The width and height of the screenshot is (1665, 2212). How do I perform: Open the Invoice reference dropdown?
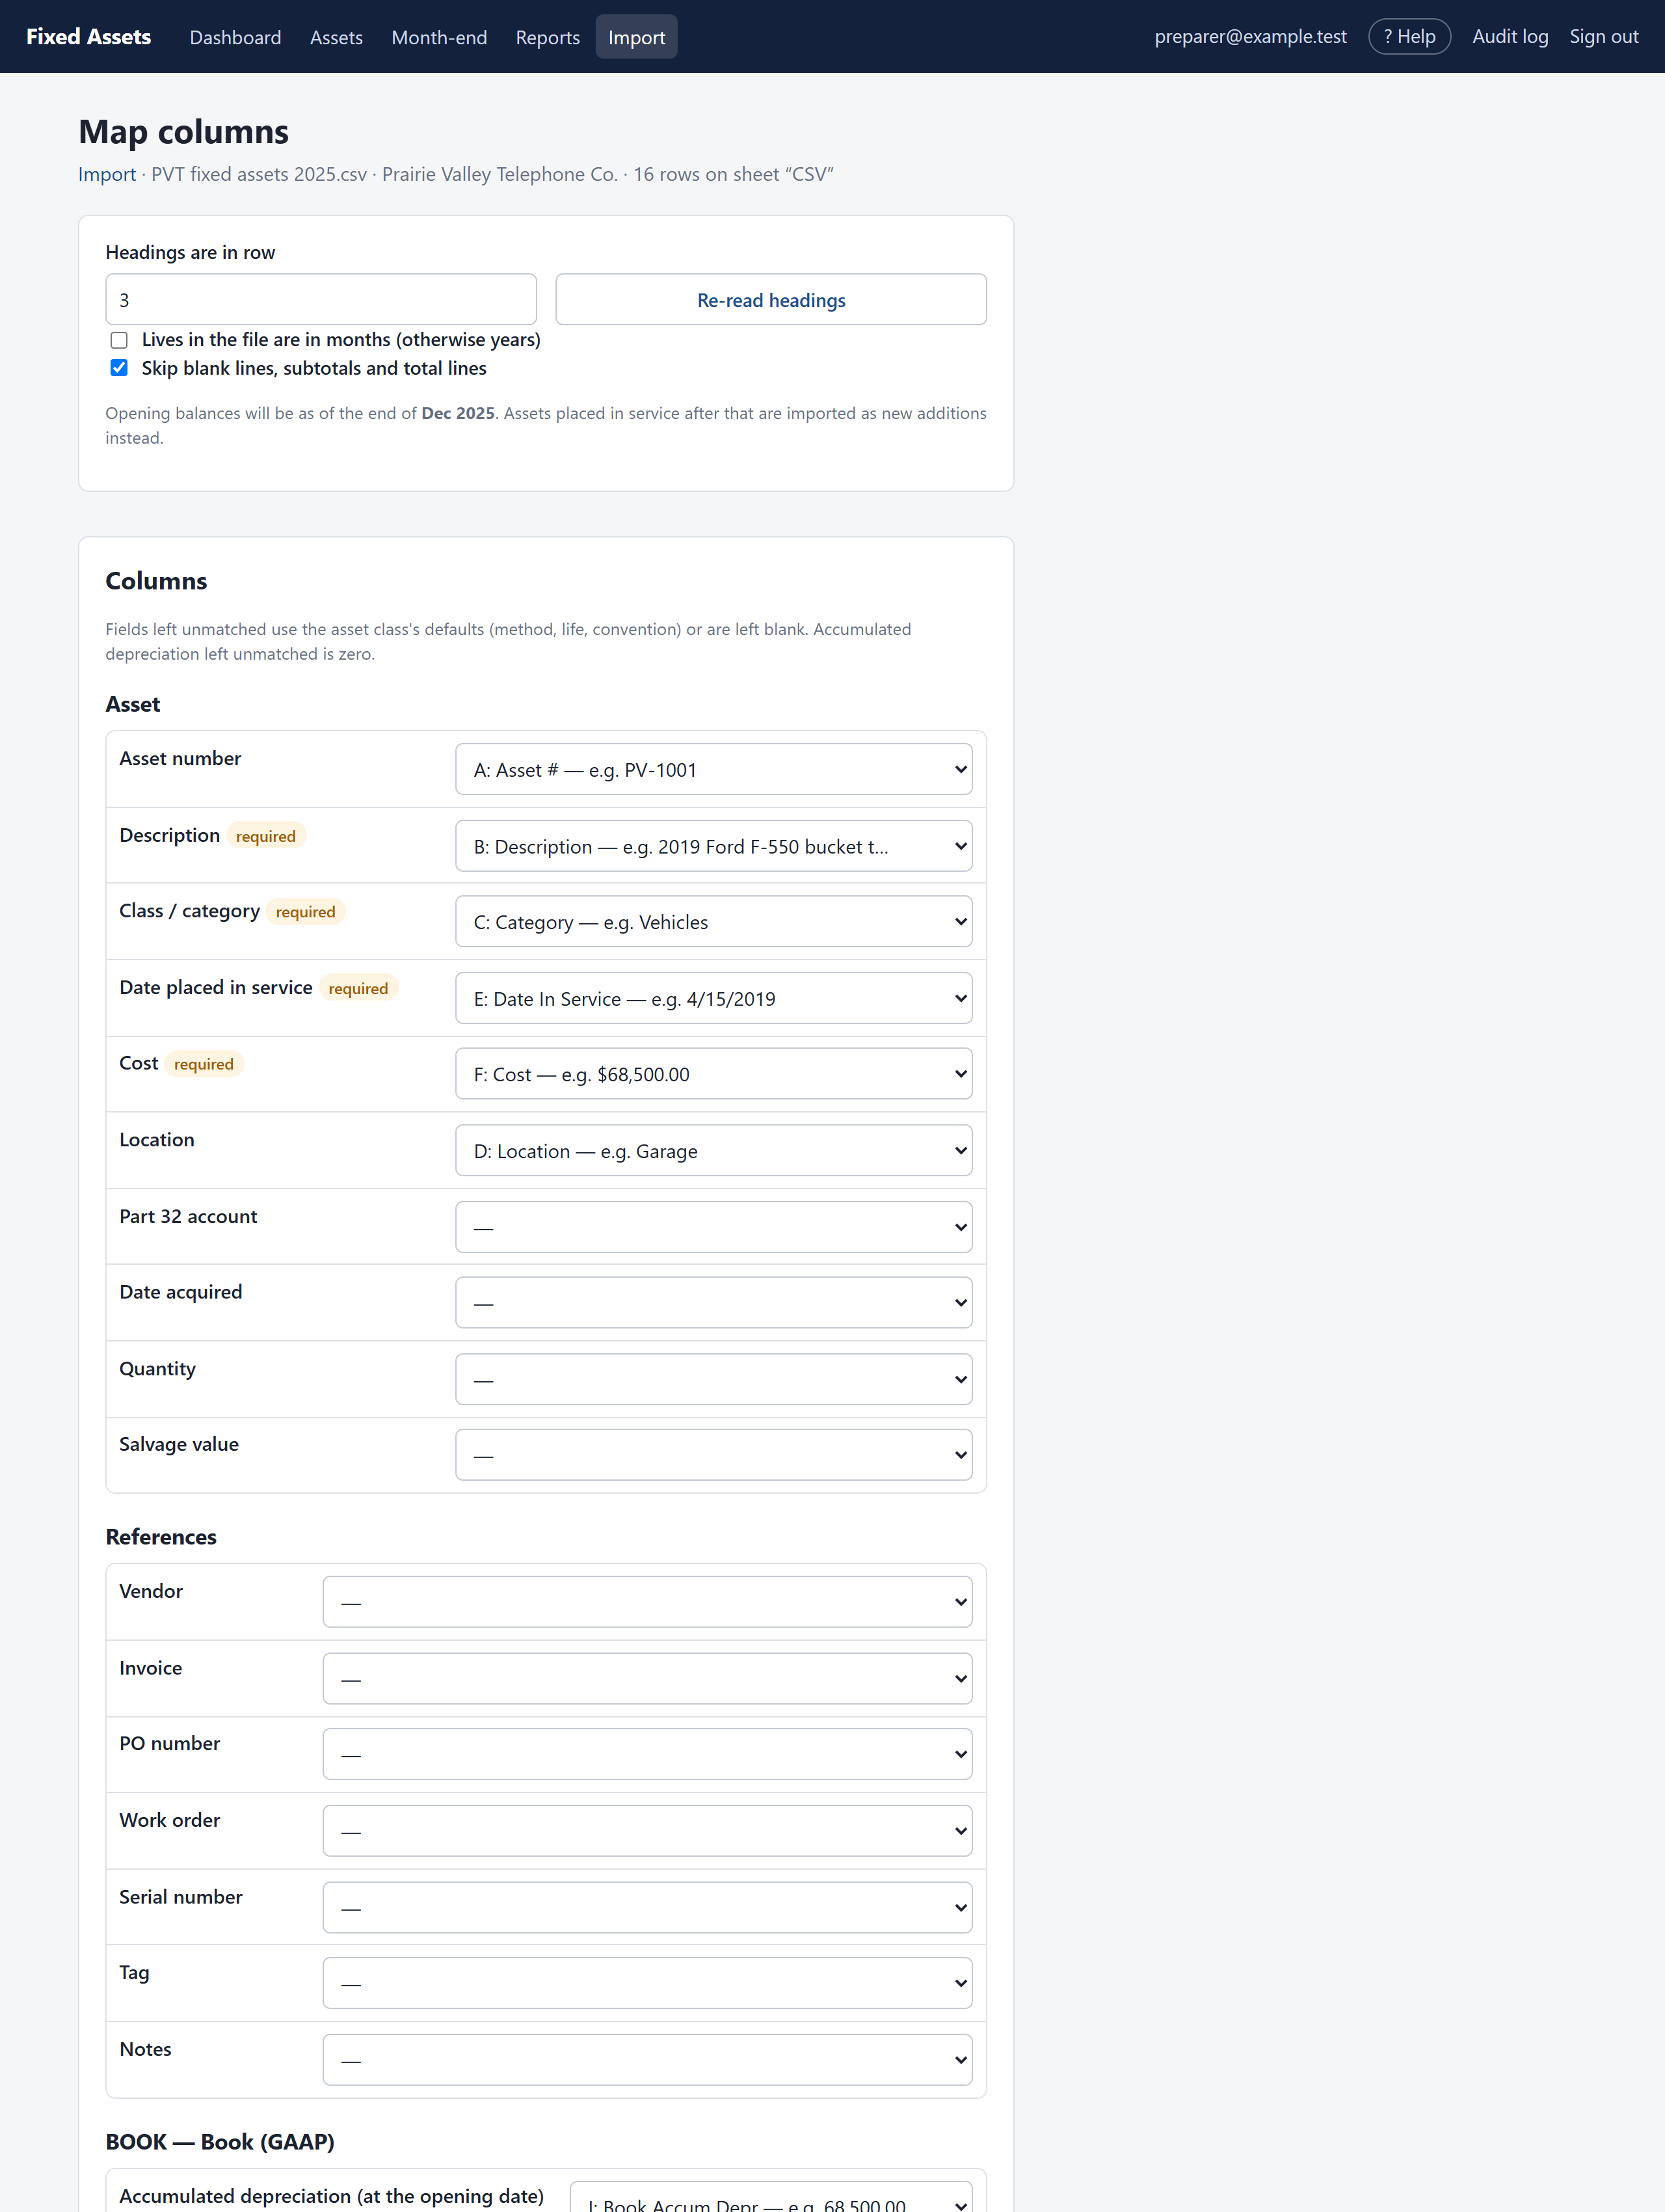click(x=646, y=1679)
